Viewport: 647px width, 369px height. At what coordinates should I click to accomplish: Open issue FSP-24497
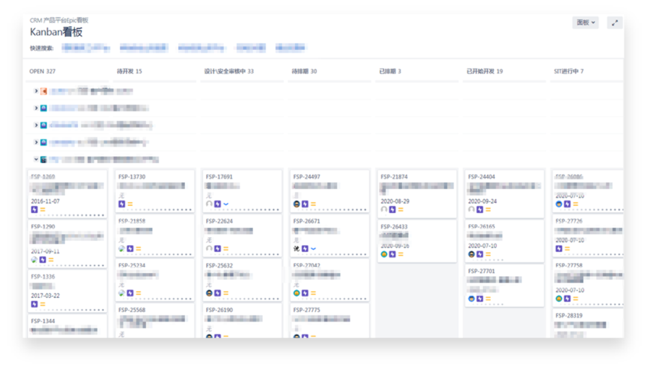307,177
